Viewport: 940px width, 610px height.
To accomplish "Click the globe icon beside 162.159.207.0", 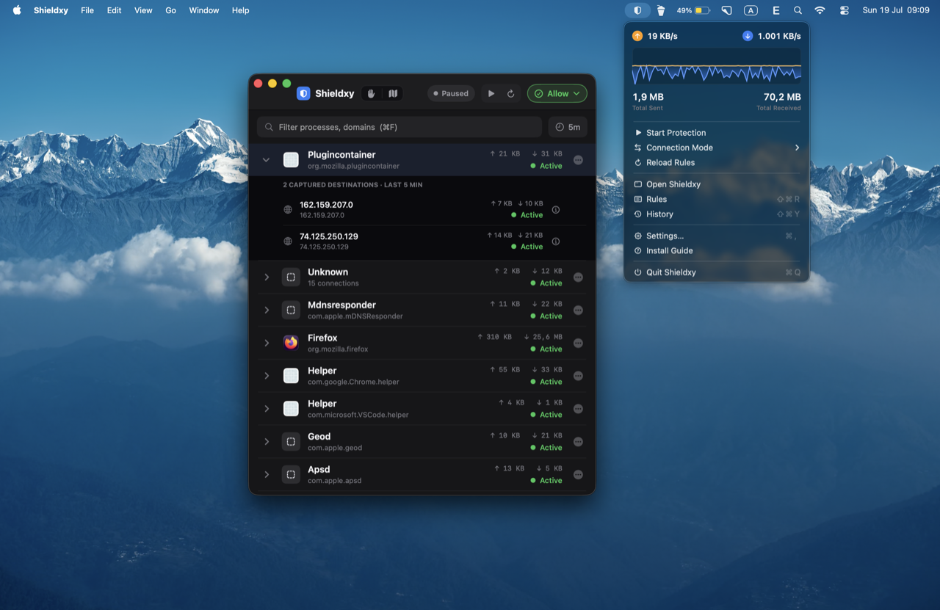I will click(x=288, y=210).
